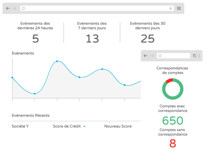Click the back arrow in the large browser toolbar
The image size is (211, 161).
point(8,8)
